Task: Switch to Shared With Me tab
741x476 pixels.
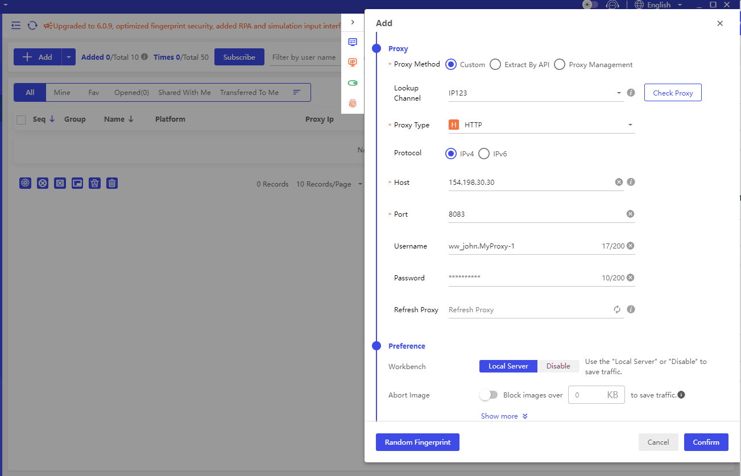Action: tap(184, 93)
